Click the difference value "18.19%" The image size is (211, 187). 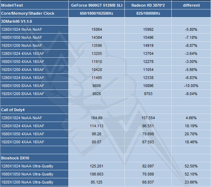(191, 126)
